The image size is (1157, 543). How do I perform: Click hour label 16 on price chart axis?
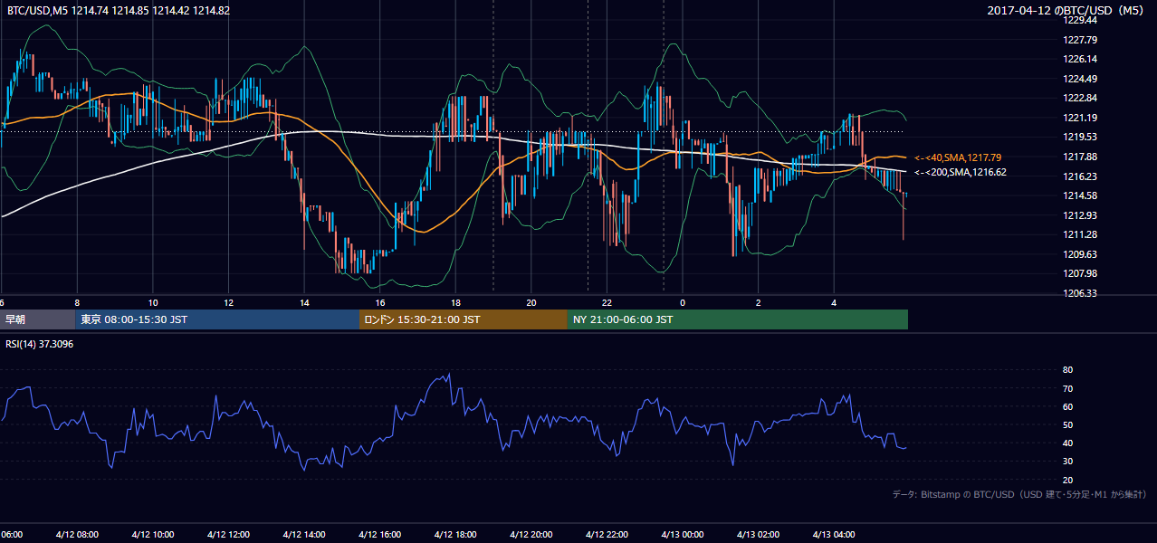tap(380, 302)
